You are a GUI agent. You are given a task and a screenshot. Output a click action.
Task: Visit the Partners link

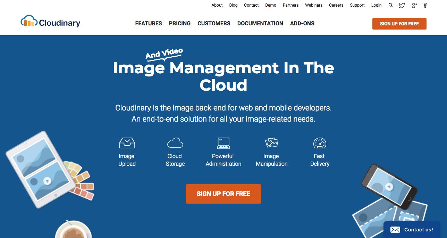tap(290, 5)
